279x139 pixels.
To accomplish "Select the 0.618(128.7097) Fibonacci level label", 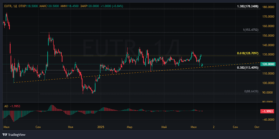I will 248,53.
